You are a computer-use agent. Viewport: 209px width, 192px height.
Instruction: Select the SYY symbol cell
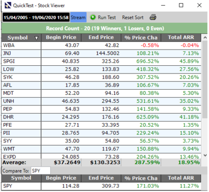(21, 141)
